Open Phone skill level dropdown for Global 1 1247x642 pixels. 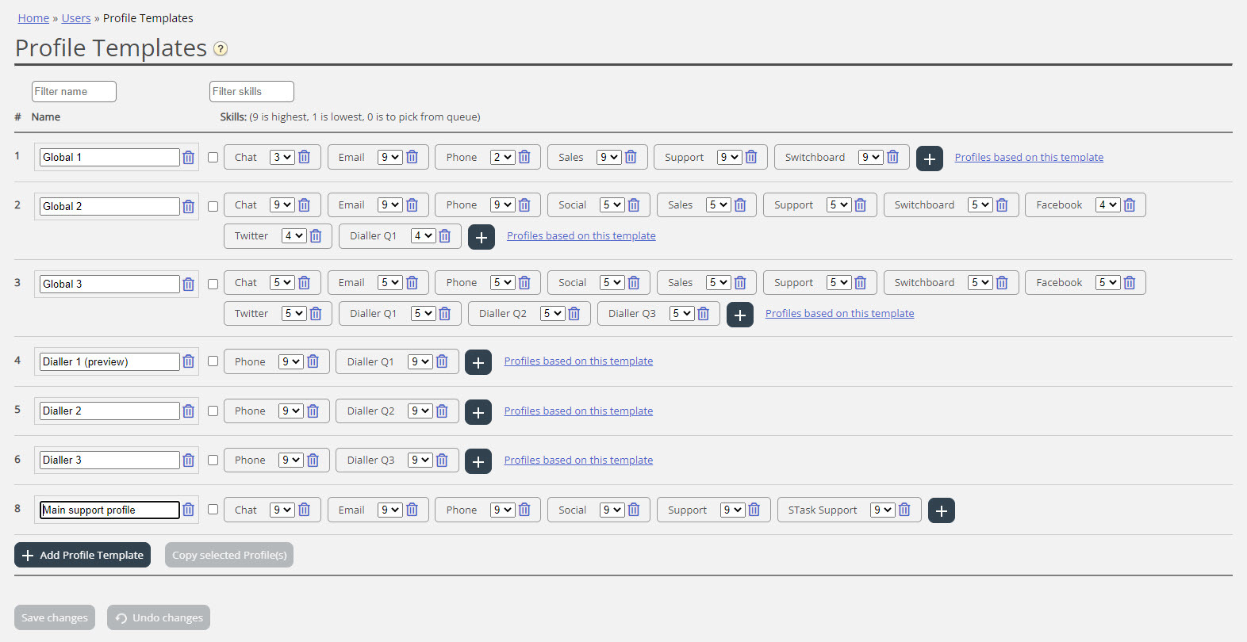(502, 157)
